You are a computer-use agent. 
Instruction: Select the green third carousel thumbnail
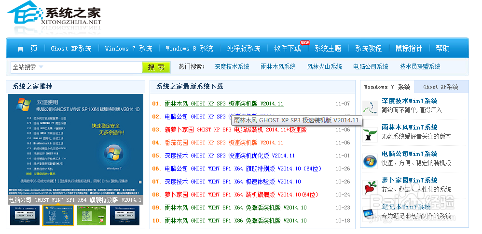pyautogui.click(x=91, y=216)
